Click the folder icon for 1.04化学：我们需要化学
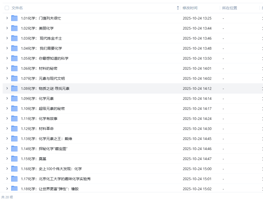This screenshot has height=201, width=263. click(15, 48)
